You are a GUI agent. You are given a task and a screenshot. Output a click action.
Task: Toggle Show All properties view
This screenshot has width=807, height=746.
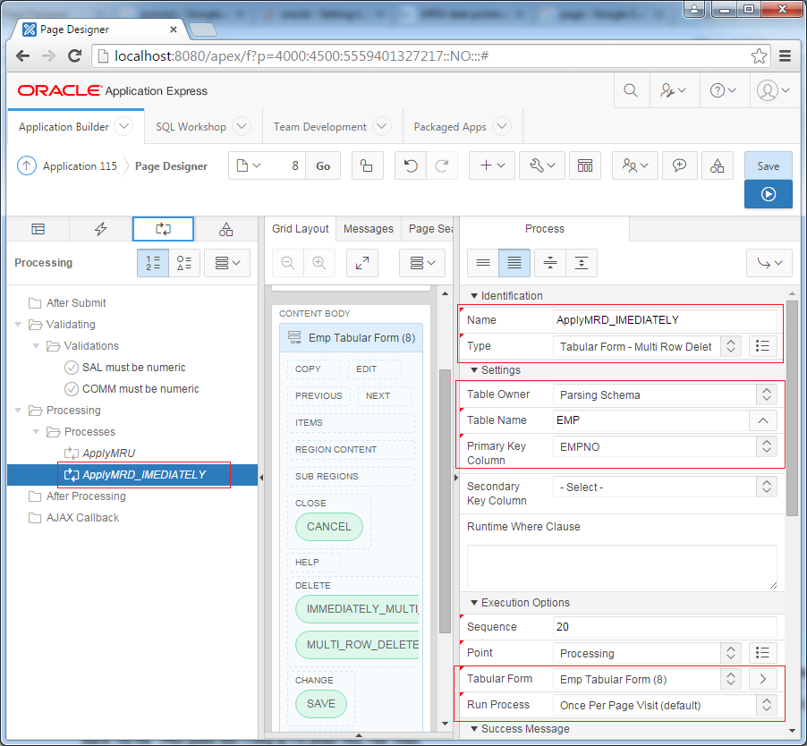(514, 263)
